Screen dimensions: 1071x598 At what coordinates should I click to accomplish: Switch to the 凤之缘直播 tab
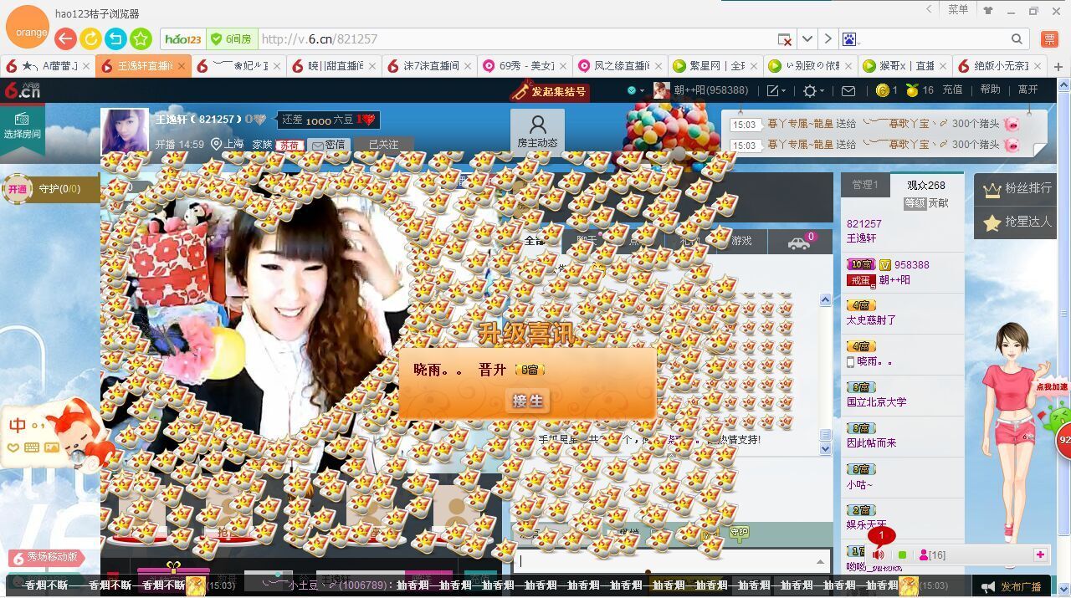pos(621,66)
